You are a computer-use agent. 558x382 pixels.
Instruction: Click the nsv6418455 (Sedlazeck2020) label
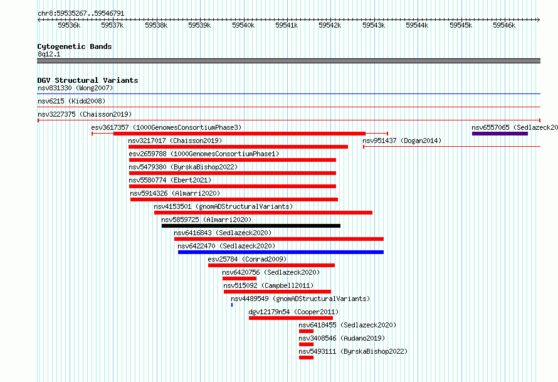coord(347,325)
